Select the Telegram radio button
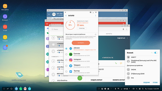 point(66,66)
